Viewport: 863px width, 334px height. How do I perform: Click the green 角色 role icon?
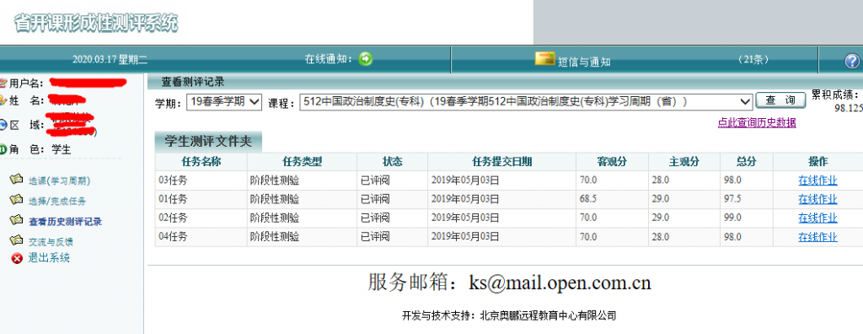(3, 149)
